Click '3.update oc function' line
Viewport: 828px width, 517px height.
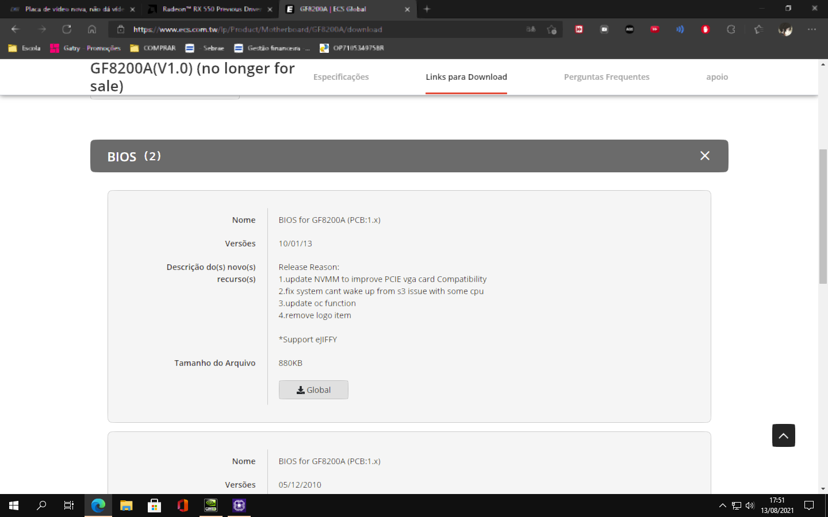point(317,303)
